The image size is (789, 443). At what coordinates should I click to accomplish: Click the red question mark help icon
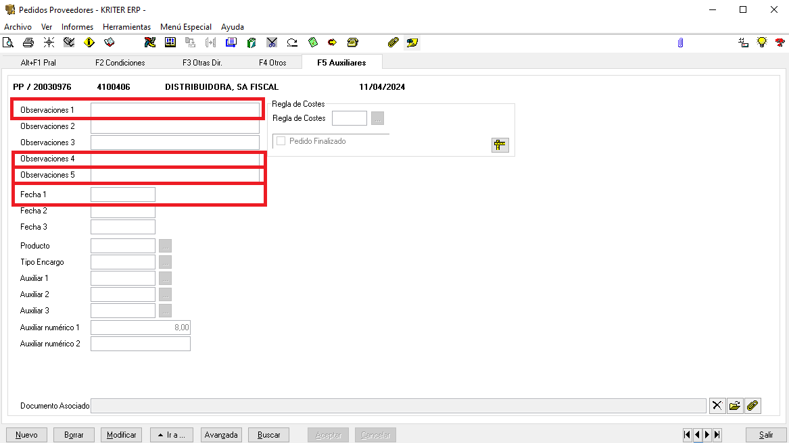780,43
